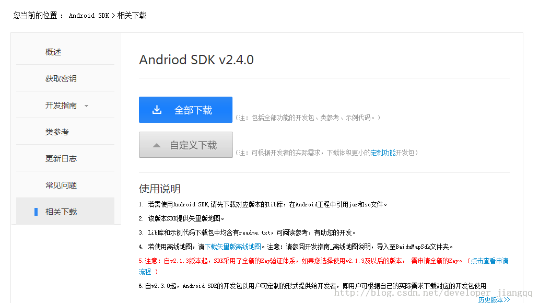This screenshot has height=303, width=539.
Task: Open the 下载矢量版离线地图 link
Action: 232,247
